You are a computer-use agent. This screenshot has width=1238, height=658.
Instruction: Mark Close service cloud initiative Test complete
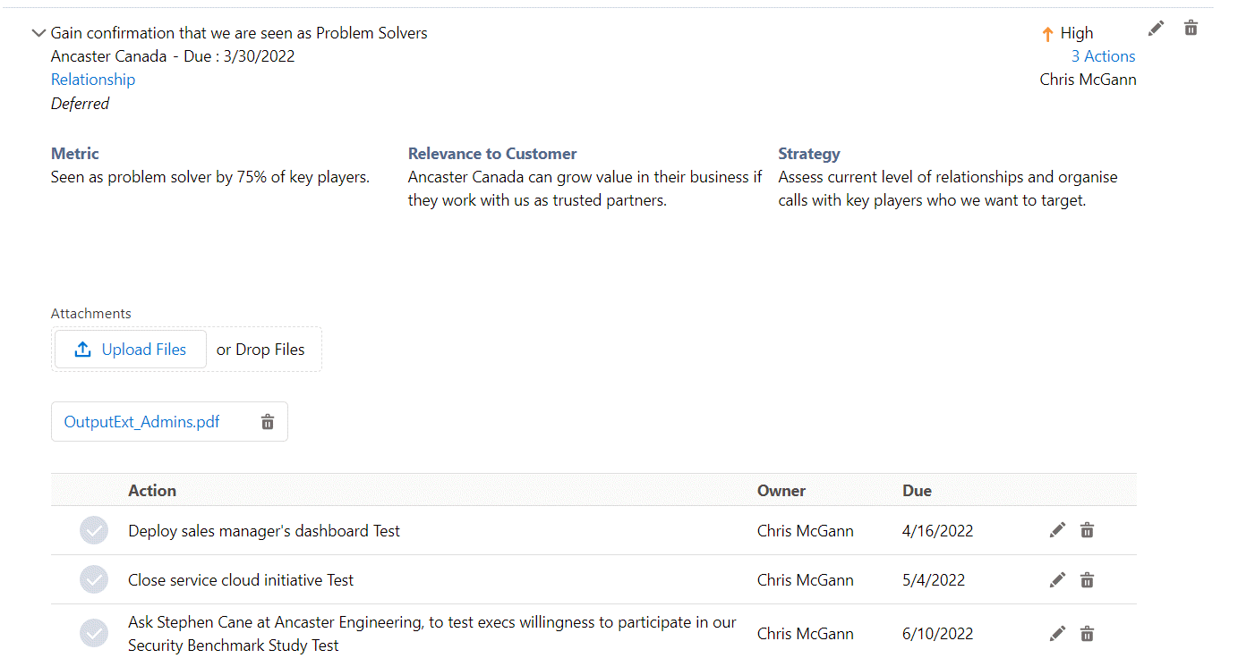[x=94, y=580]
